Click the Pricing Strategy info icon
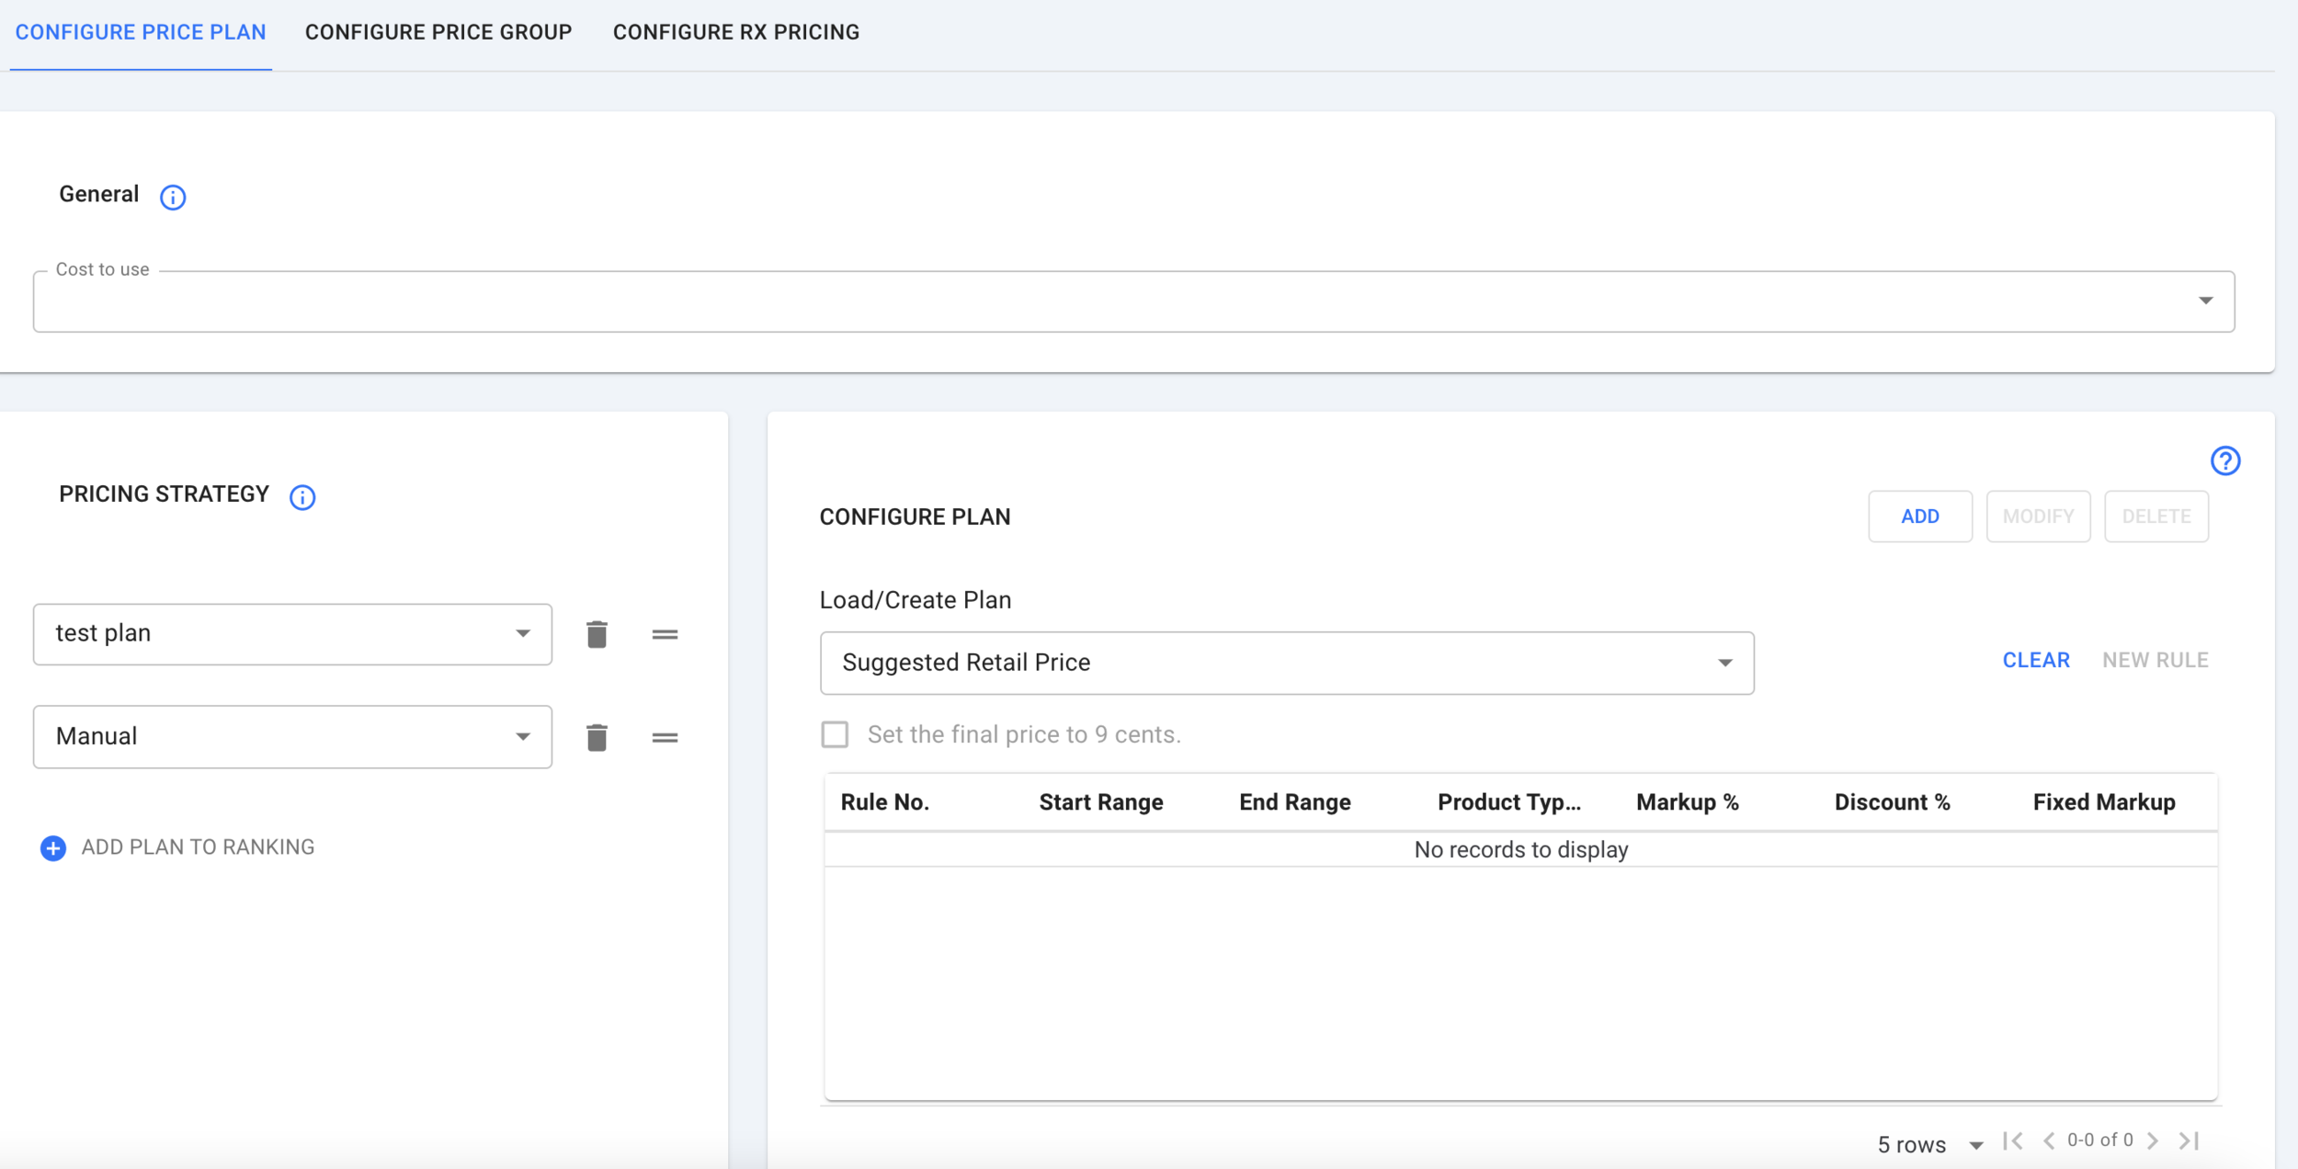Image resolution: width=2298 pixels, height=1169 pixels. click(x=302, y=497)
